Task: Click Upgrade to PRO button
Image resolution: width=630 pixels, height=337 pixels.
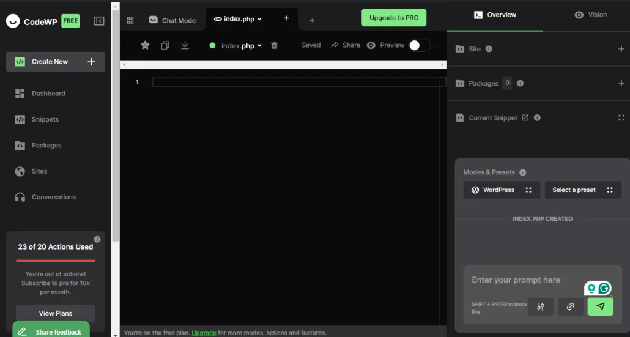Action: tap(394, 18)
